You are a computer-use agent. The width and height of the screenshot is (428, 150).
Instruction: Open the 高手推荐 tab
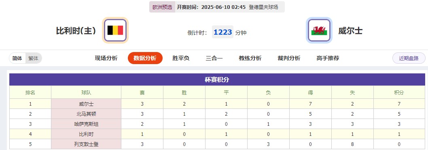[328, 58]
